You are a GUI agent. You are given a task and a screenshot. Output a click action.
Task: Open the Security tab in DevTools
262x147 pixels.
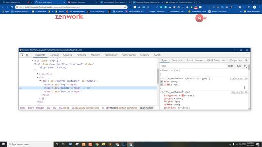[x=145, y=55]
